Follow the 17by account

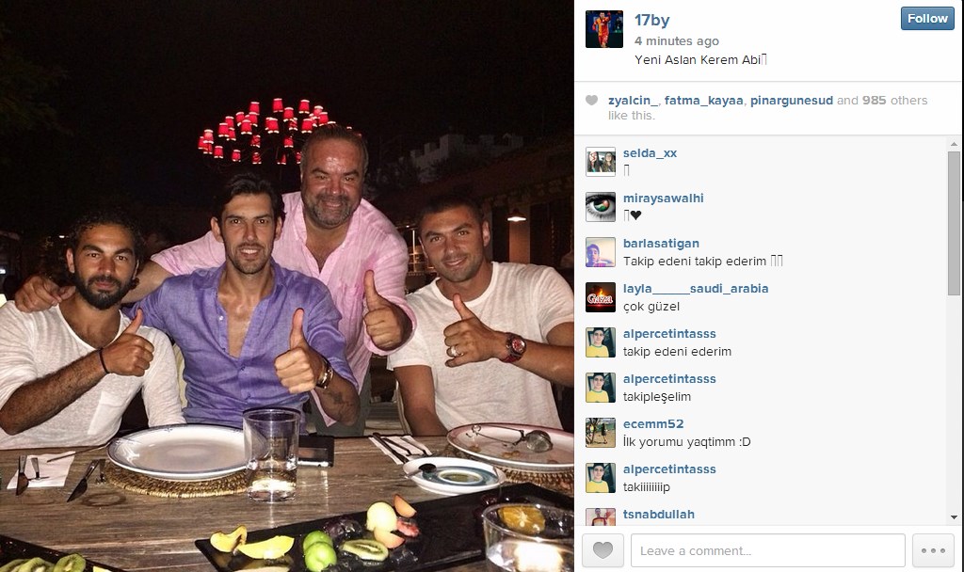pyautogui.click(x=927, y=19)
